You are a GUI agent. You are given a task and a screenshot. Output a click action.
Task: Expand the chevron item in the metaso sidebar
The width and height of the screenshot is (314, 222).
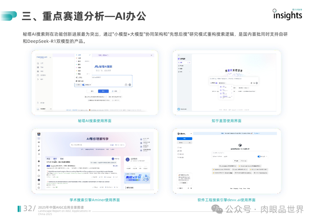pos(38,79)
